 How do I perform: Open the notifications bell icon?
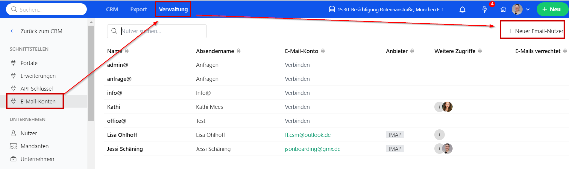(x=462, y=10)
